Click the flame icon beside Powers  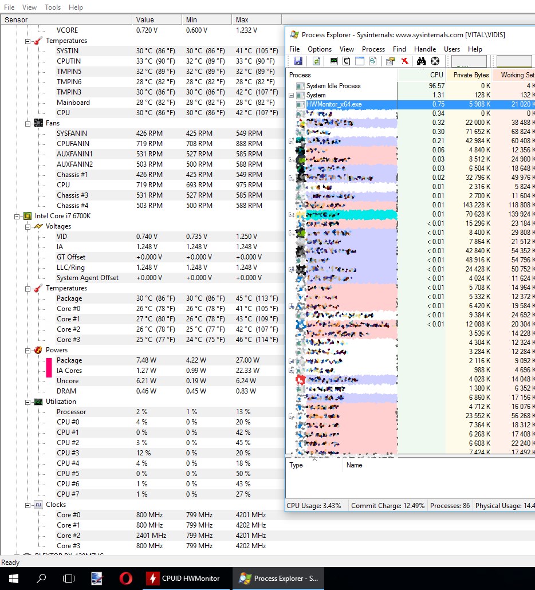click(x=38, y=350)
